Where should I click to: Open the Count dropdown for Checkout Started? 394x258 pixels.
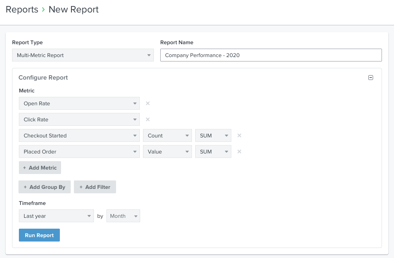(x=167, y=135)
